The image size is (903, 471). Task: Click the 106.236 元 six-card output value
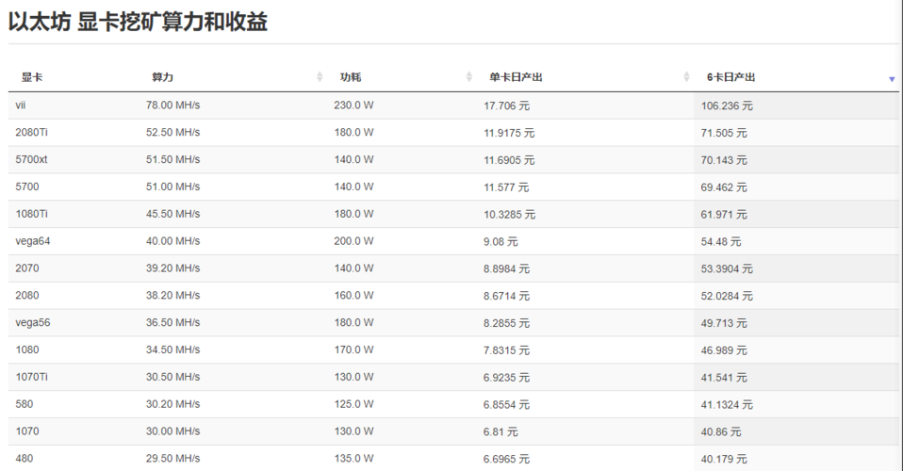[x=727, y=106]
